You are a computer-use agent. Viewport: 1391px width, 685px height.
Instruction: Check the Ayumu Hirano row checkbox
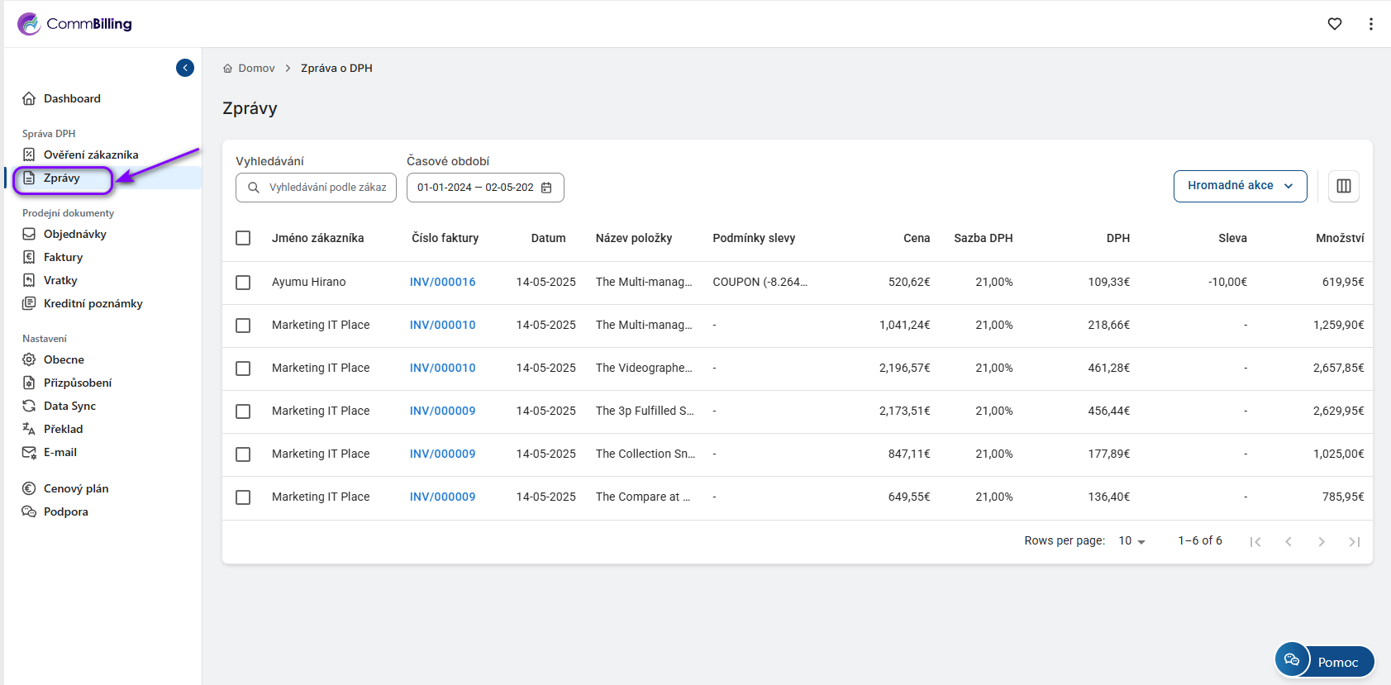243,282
